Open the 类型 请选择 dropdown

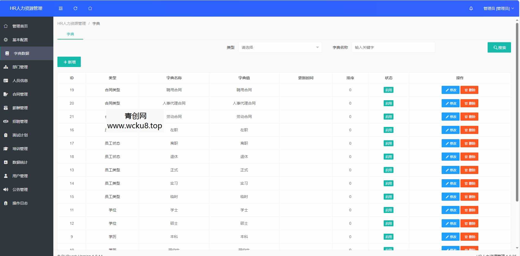tap(280, 47)
